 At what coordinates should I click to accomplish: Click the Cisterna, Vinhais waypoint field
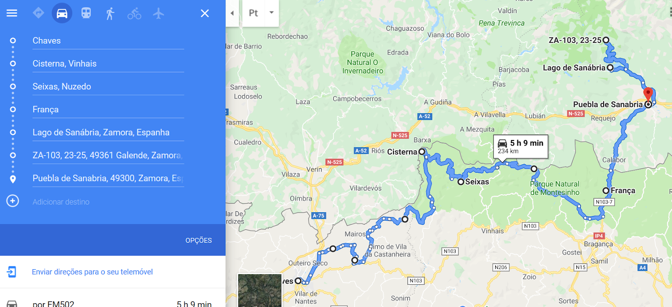[x=108, y=64]
